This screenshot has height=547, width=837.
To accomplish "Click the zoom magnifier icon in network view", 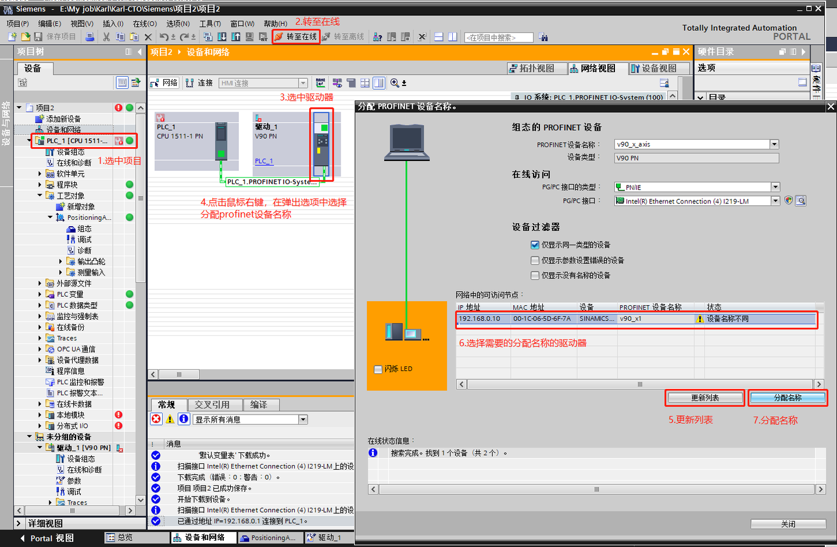I will (393, 83).
